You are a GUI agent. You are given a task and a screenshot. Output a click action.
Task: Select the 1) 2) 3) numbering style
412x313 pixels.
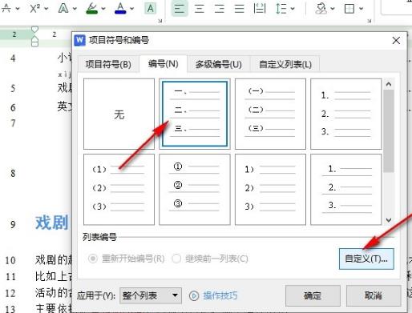[270, 190]
